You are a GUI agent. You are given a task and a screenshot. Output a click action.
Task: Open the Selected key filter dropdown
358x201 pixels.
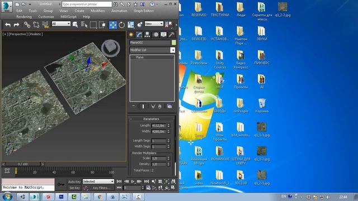(98, 181)
